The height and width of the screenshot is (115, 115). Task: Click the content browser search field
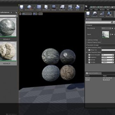click(8, 16)
